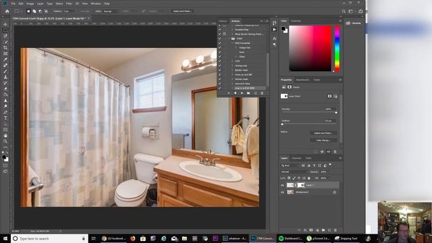Select the Move tool
This screenshot has width=432, height=243.
[x=5, y=24]
